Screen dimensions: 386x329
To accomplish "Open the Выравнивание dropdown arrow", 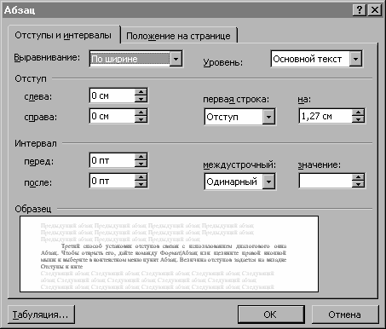I will [x=176, y=59].
